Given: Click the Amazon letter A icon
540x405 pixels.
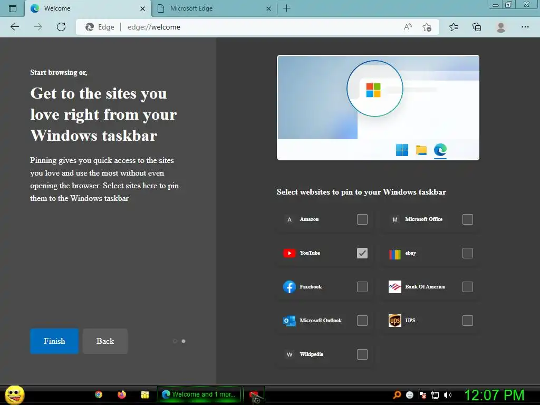Looking at the screenshot, I should pos(290,219).
